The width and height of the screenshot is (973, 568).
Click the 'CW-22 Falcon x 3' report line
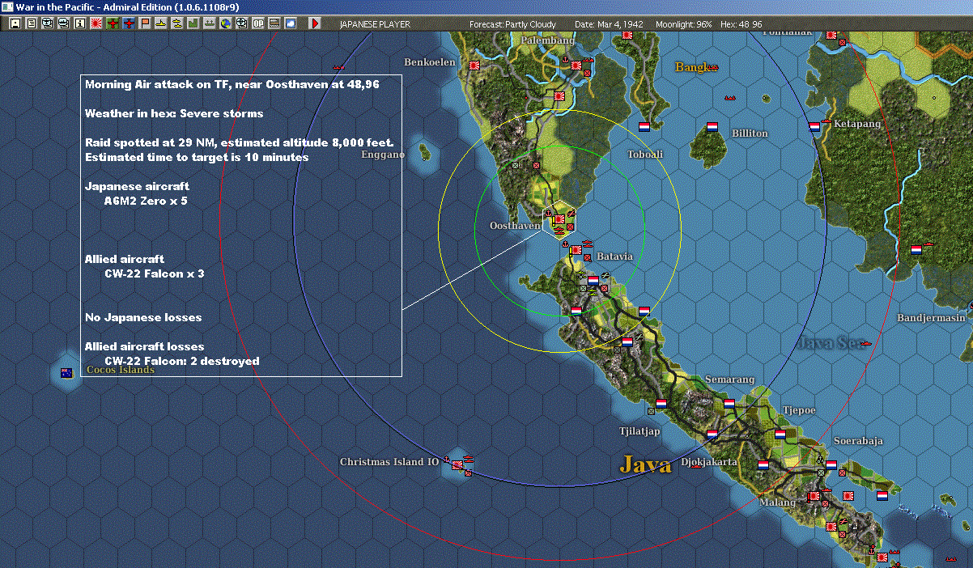click(155, 273)
